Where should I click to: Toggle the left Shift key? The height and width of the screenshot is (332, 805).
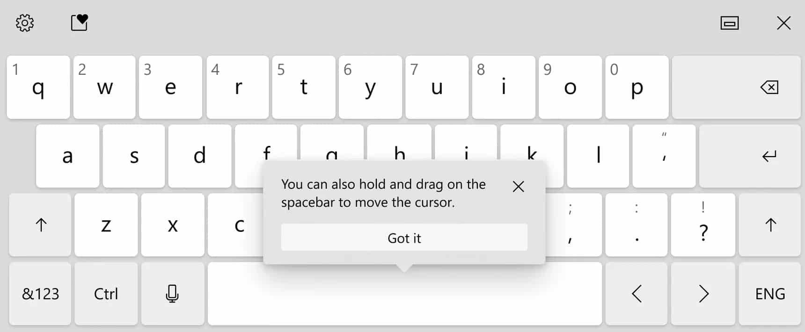[41, 225]
